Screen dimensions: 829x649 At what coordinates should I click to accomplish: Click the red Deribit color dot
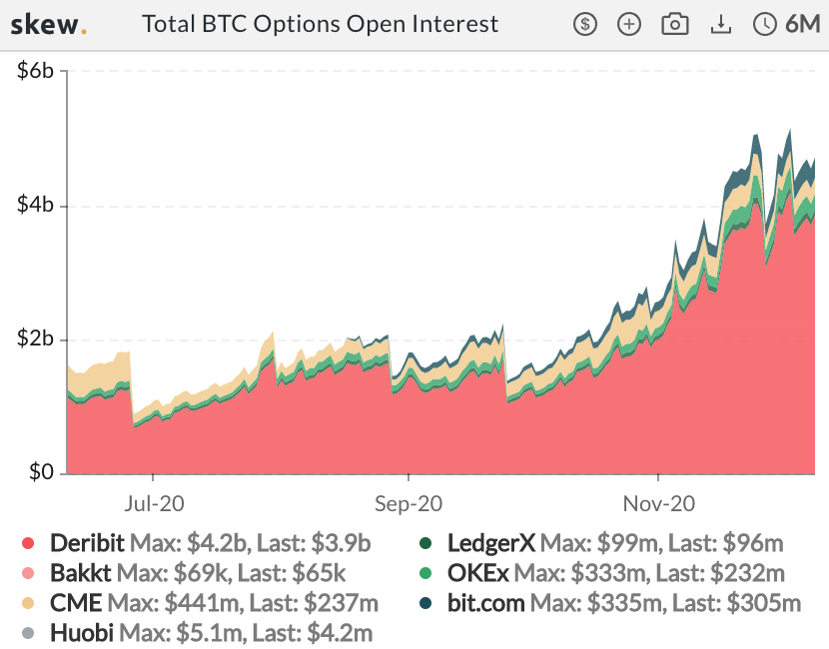coord(28,544)
